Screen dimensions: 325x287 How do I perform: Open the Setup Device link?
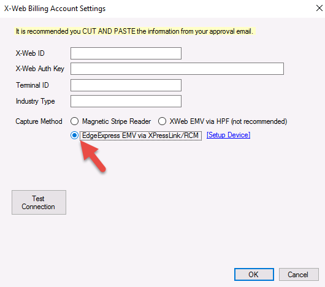(228, 135)
